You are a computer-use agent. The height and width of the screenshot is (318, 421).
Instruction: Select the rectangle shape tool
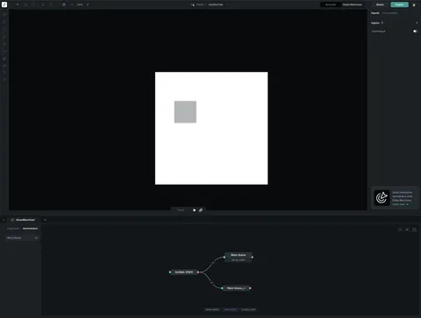coord(33,4)
